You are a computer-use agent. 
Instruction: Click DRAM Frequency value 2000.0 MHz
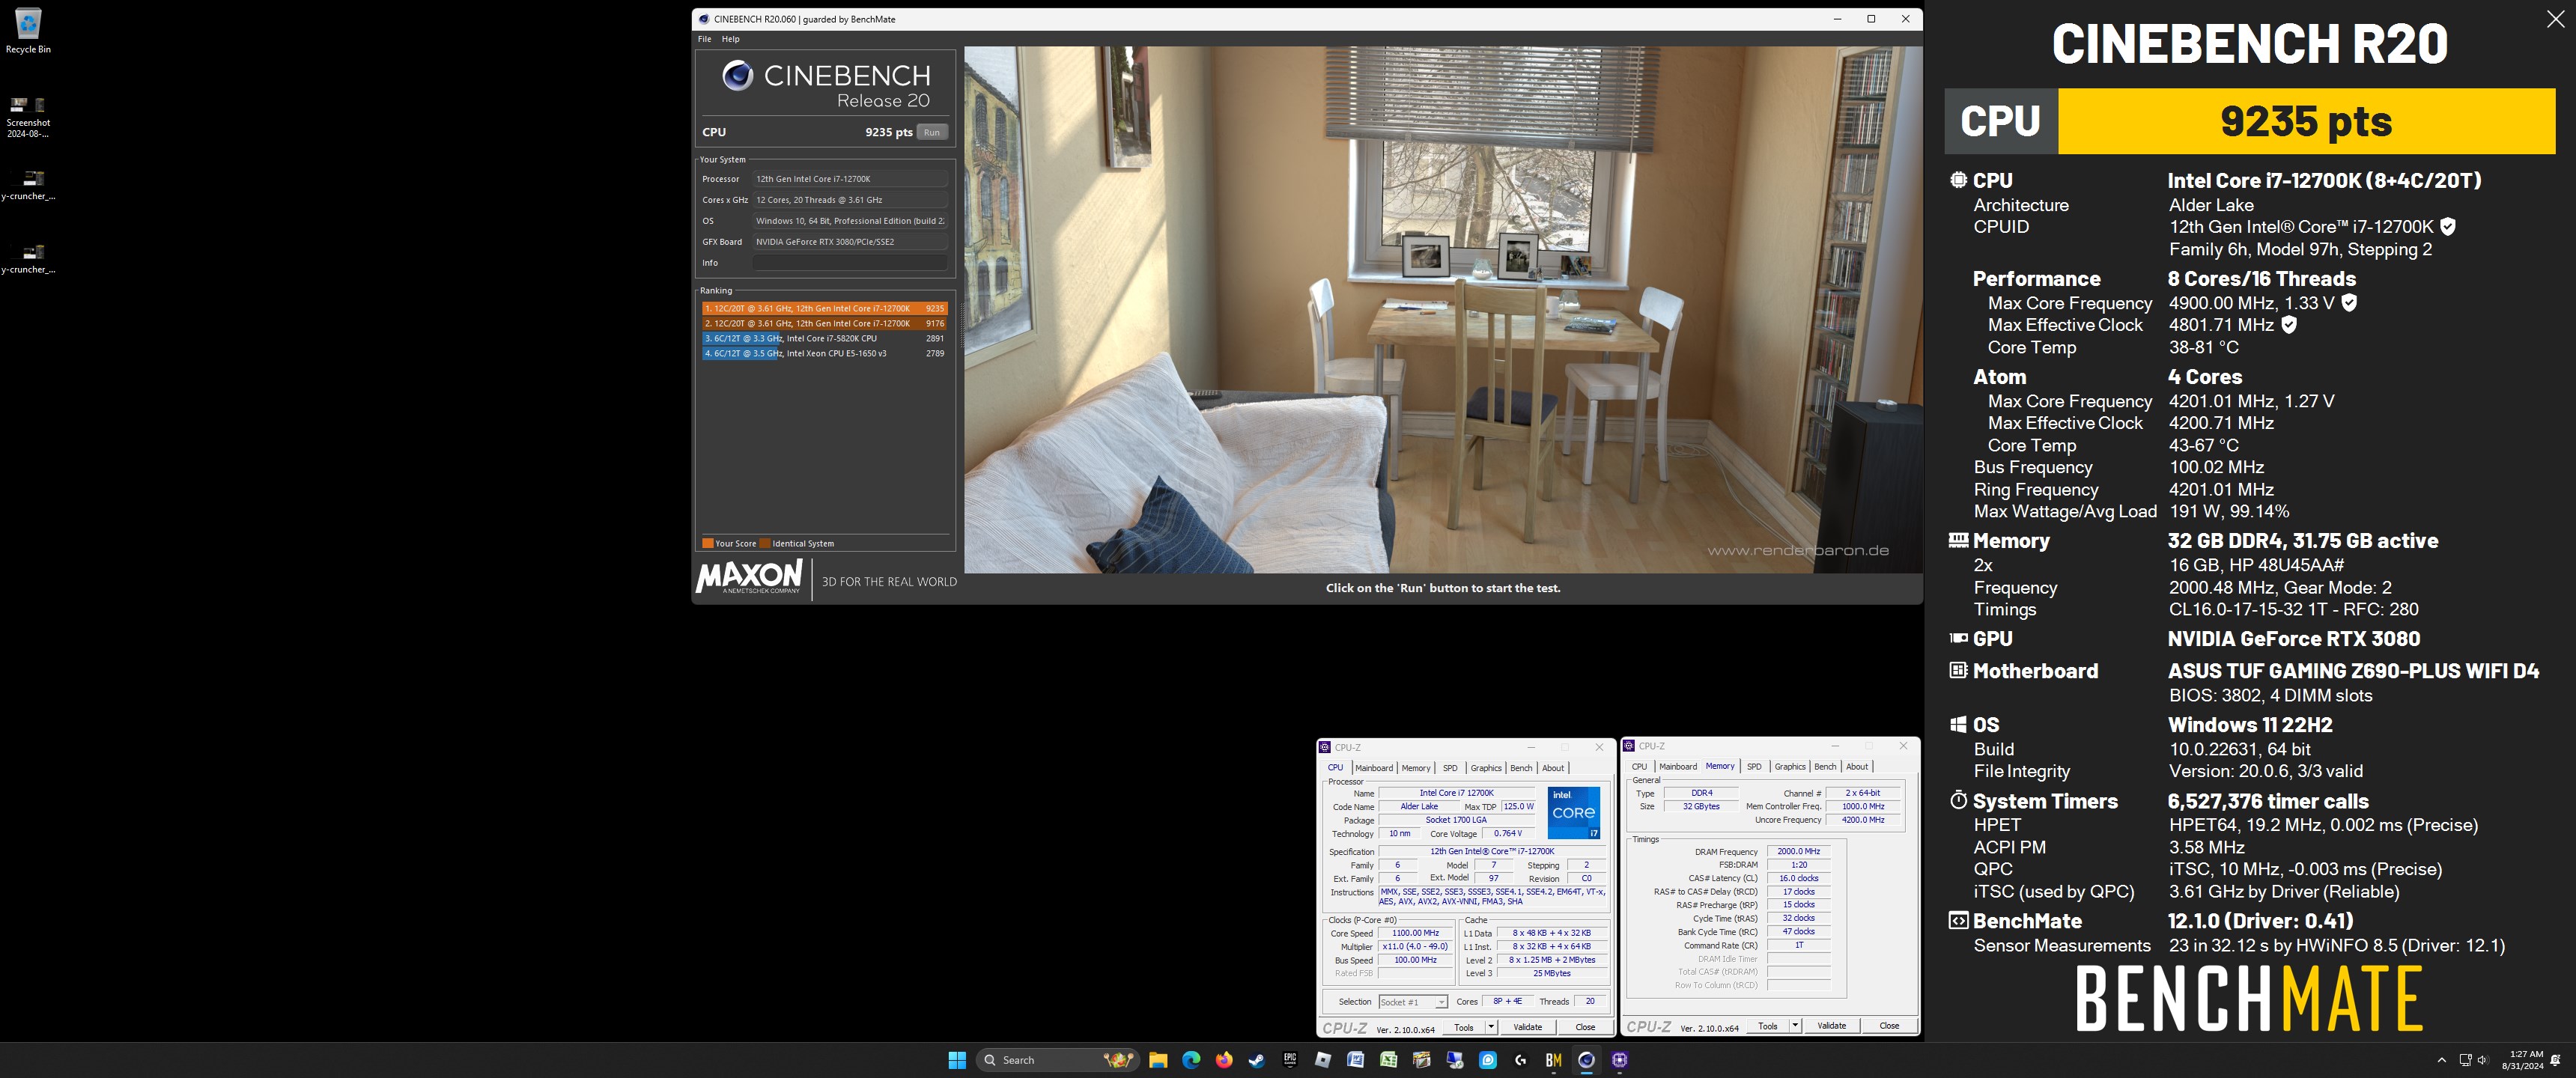point(1798,852)
